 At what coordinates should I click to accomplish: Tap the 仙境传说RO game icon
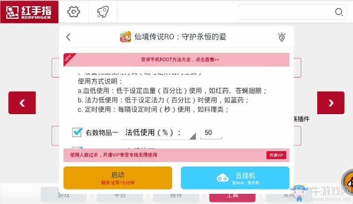click(125, 37)
